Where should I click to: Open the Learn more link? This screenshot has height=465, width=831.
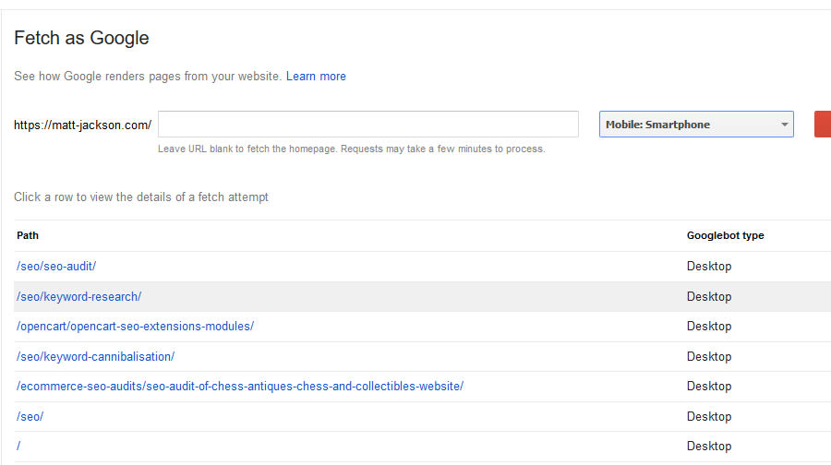(x=316, y=77)
